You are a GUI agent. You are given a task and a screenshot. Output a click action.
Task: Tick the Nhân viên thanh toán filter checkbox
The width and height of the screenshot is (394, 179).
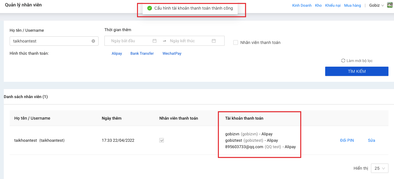[236, 42]
